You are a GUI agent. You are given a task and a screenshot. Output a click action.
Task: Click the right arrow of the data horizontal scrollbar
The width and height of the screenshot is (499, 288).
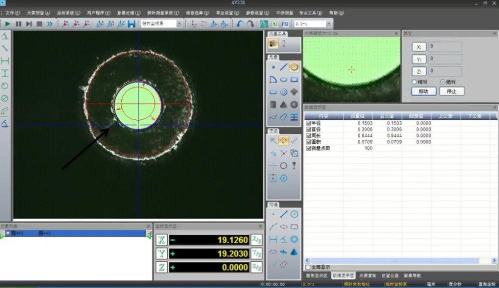coord(494,261)
